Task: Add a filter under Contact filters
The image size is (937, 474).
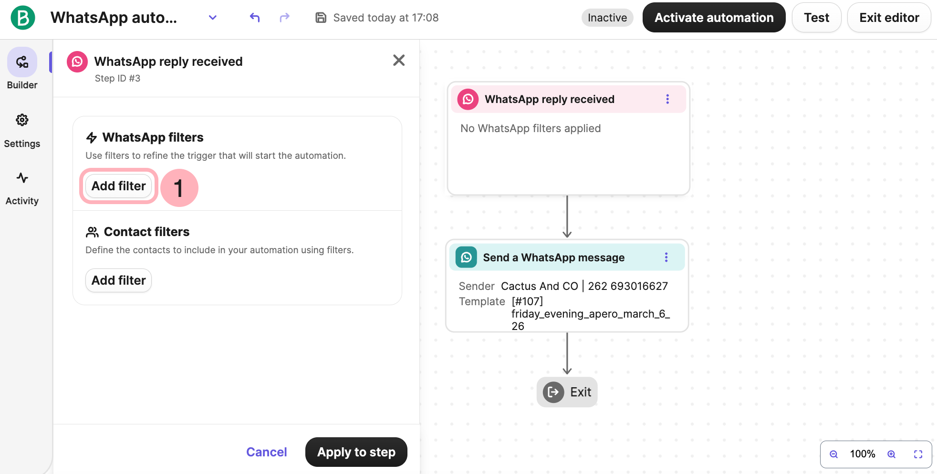Action: point(118,280)
